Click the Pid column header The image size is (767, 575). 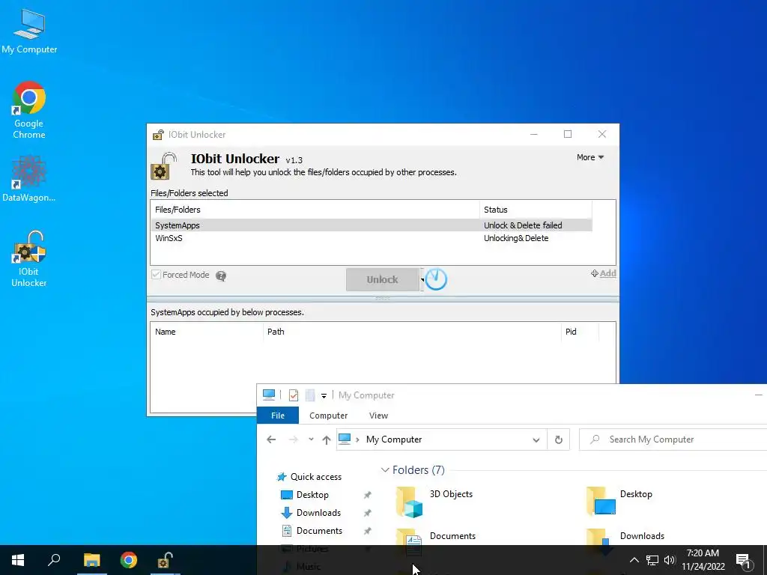point(580,332)
